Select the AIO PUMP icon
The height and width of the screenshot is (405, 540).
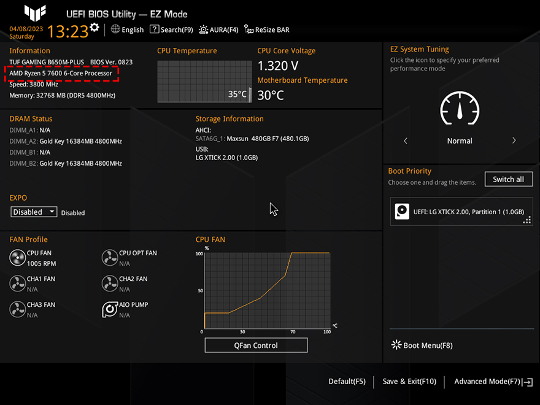(110, 309)
